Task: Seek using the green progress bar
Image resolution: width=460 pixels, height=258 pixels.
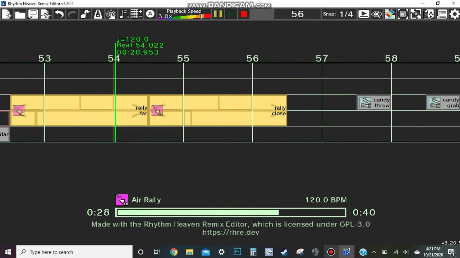Action: click(231, 212)
